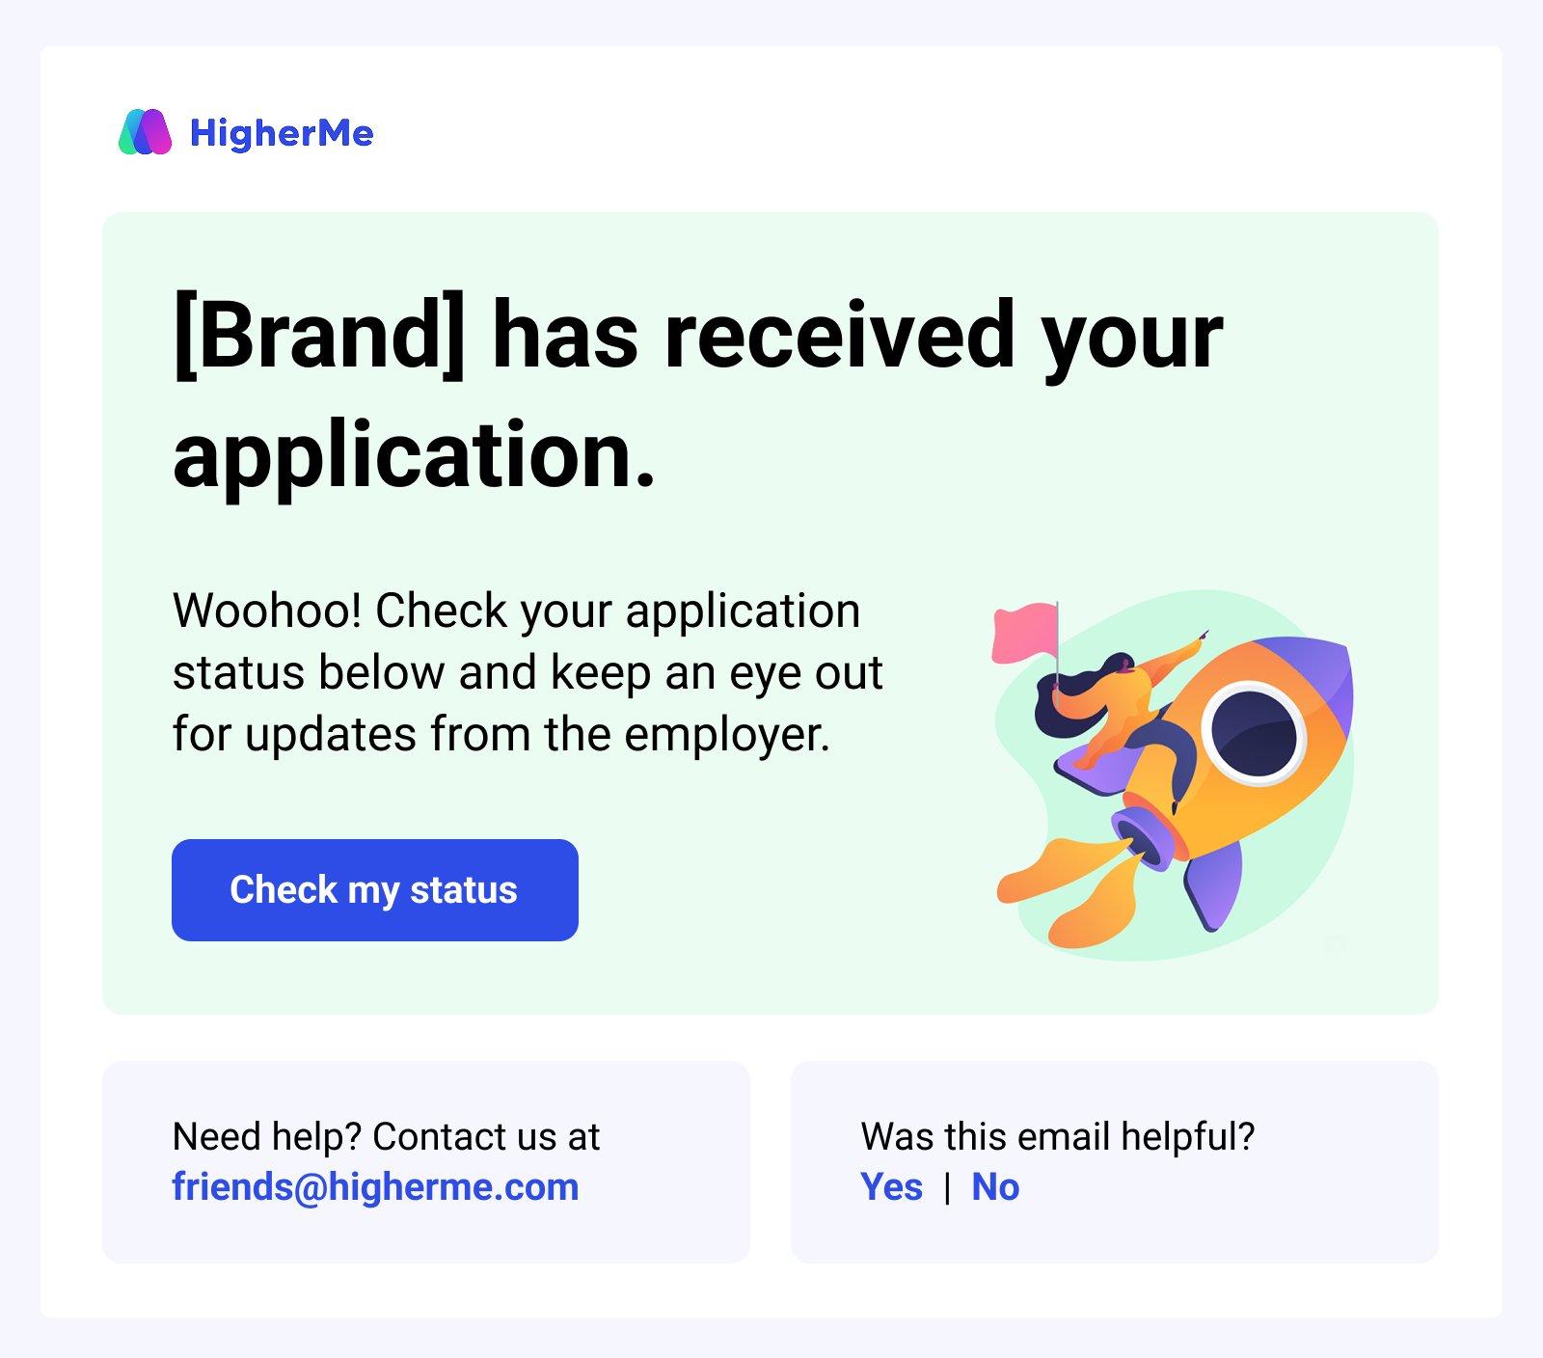Click the Woohoo application status paragraph
This screenshot has height=1358, width=1543.
pos(527,672)
